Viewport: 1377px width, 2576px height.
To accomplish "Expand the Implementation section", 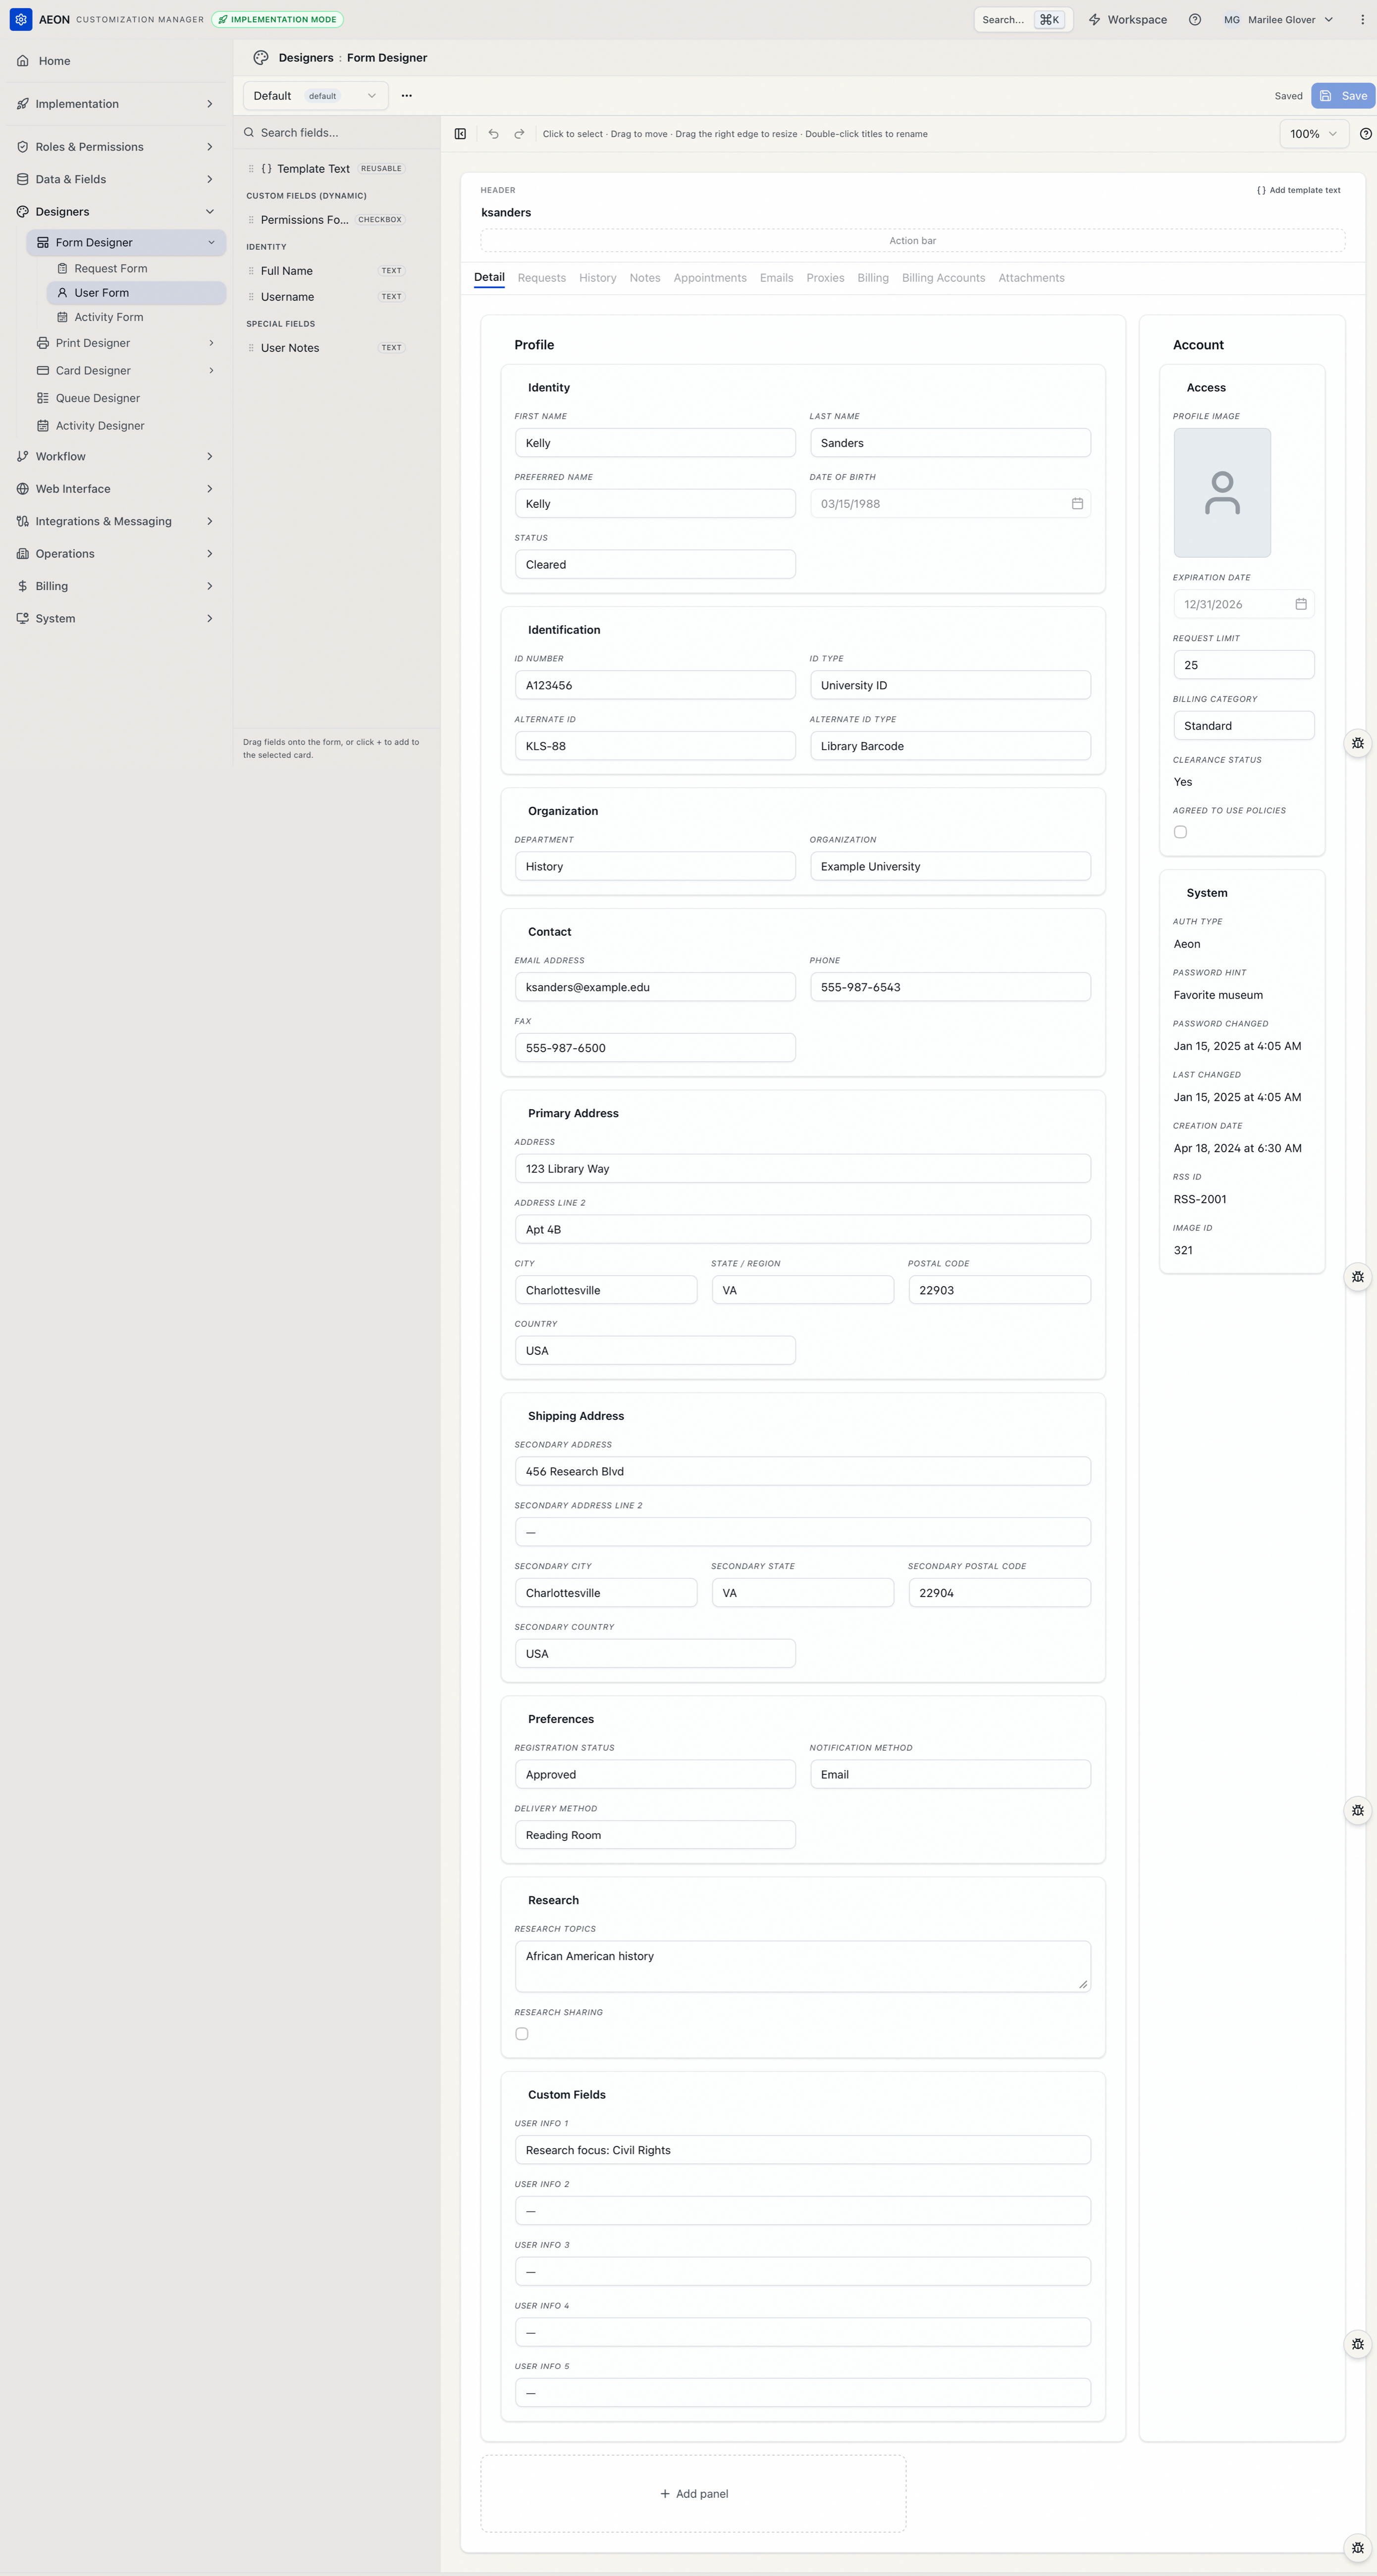I will (x=116, y=104).
